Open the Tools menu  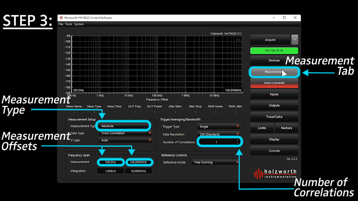point(68,24)
